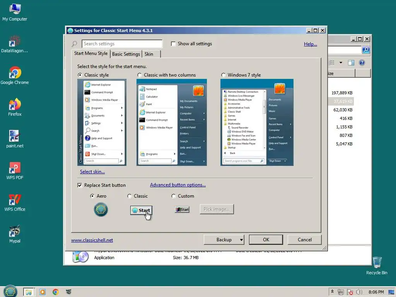Viewport: 396px width, 297px height.
Task: Click the 197,889 KB size entry
Action: tap(342, 93)
